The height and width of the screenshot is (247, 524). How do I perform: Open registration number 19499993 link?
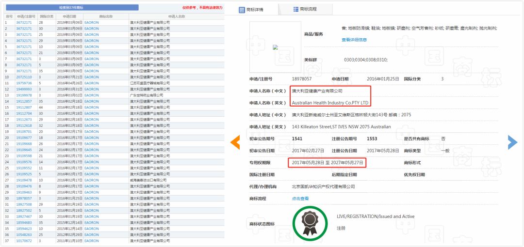click(x=24, y=89)
